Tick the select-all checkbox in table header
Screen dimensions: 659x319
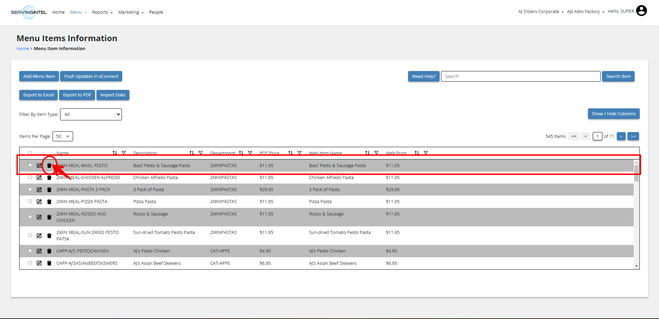30,153
